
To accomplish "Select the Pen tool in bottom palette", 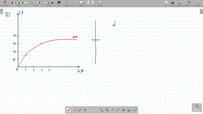I will coord(69,110).
